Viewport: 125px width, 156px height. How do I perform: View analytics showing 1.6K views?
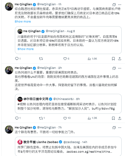92,59
